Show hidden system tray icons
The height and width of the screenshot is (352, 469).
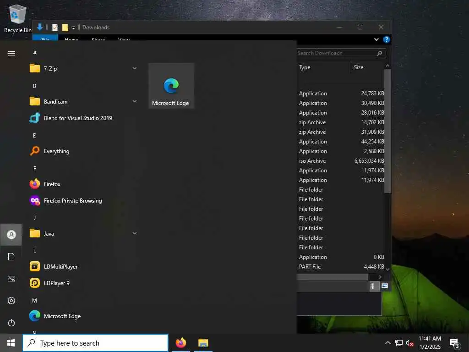tap(387, 343)
